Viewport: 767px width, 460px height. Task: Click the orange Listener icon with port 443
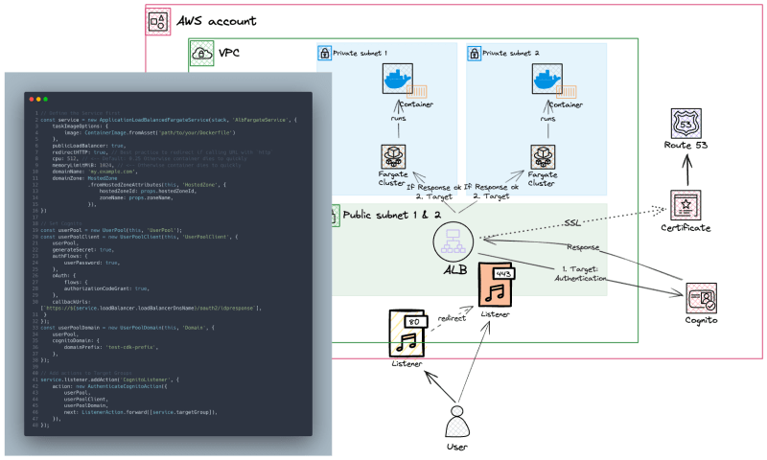495,286
